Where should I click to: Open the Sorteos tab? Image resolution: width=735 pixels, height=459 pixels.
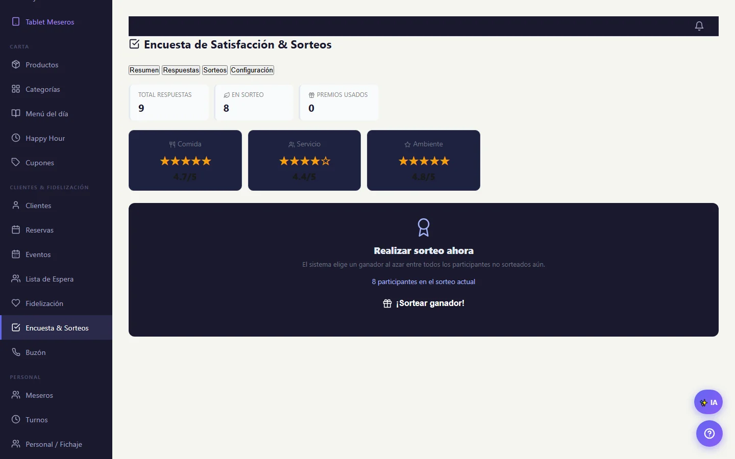point(215,70)
